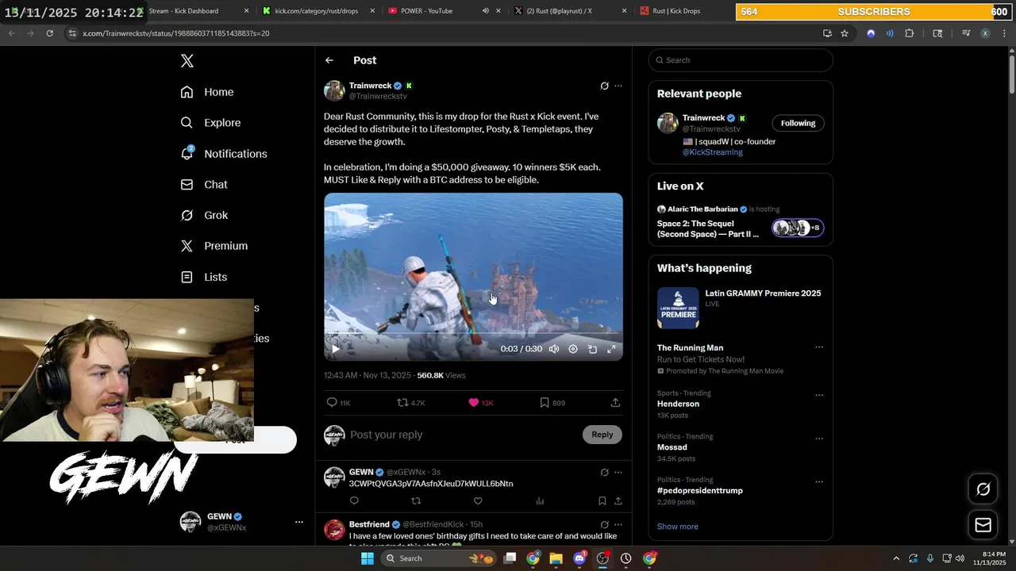Open more options for Henderson trend

(x=819, y=395)
